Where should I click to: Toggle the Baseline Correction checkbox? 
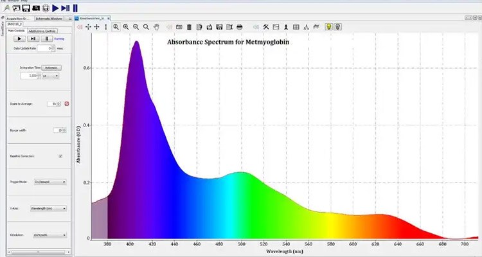[60, 156]
